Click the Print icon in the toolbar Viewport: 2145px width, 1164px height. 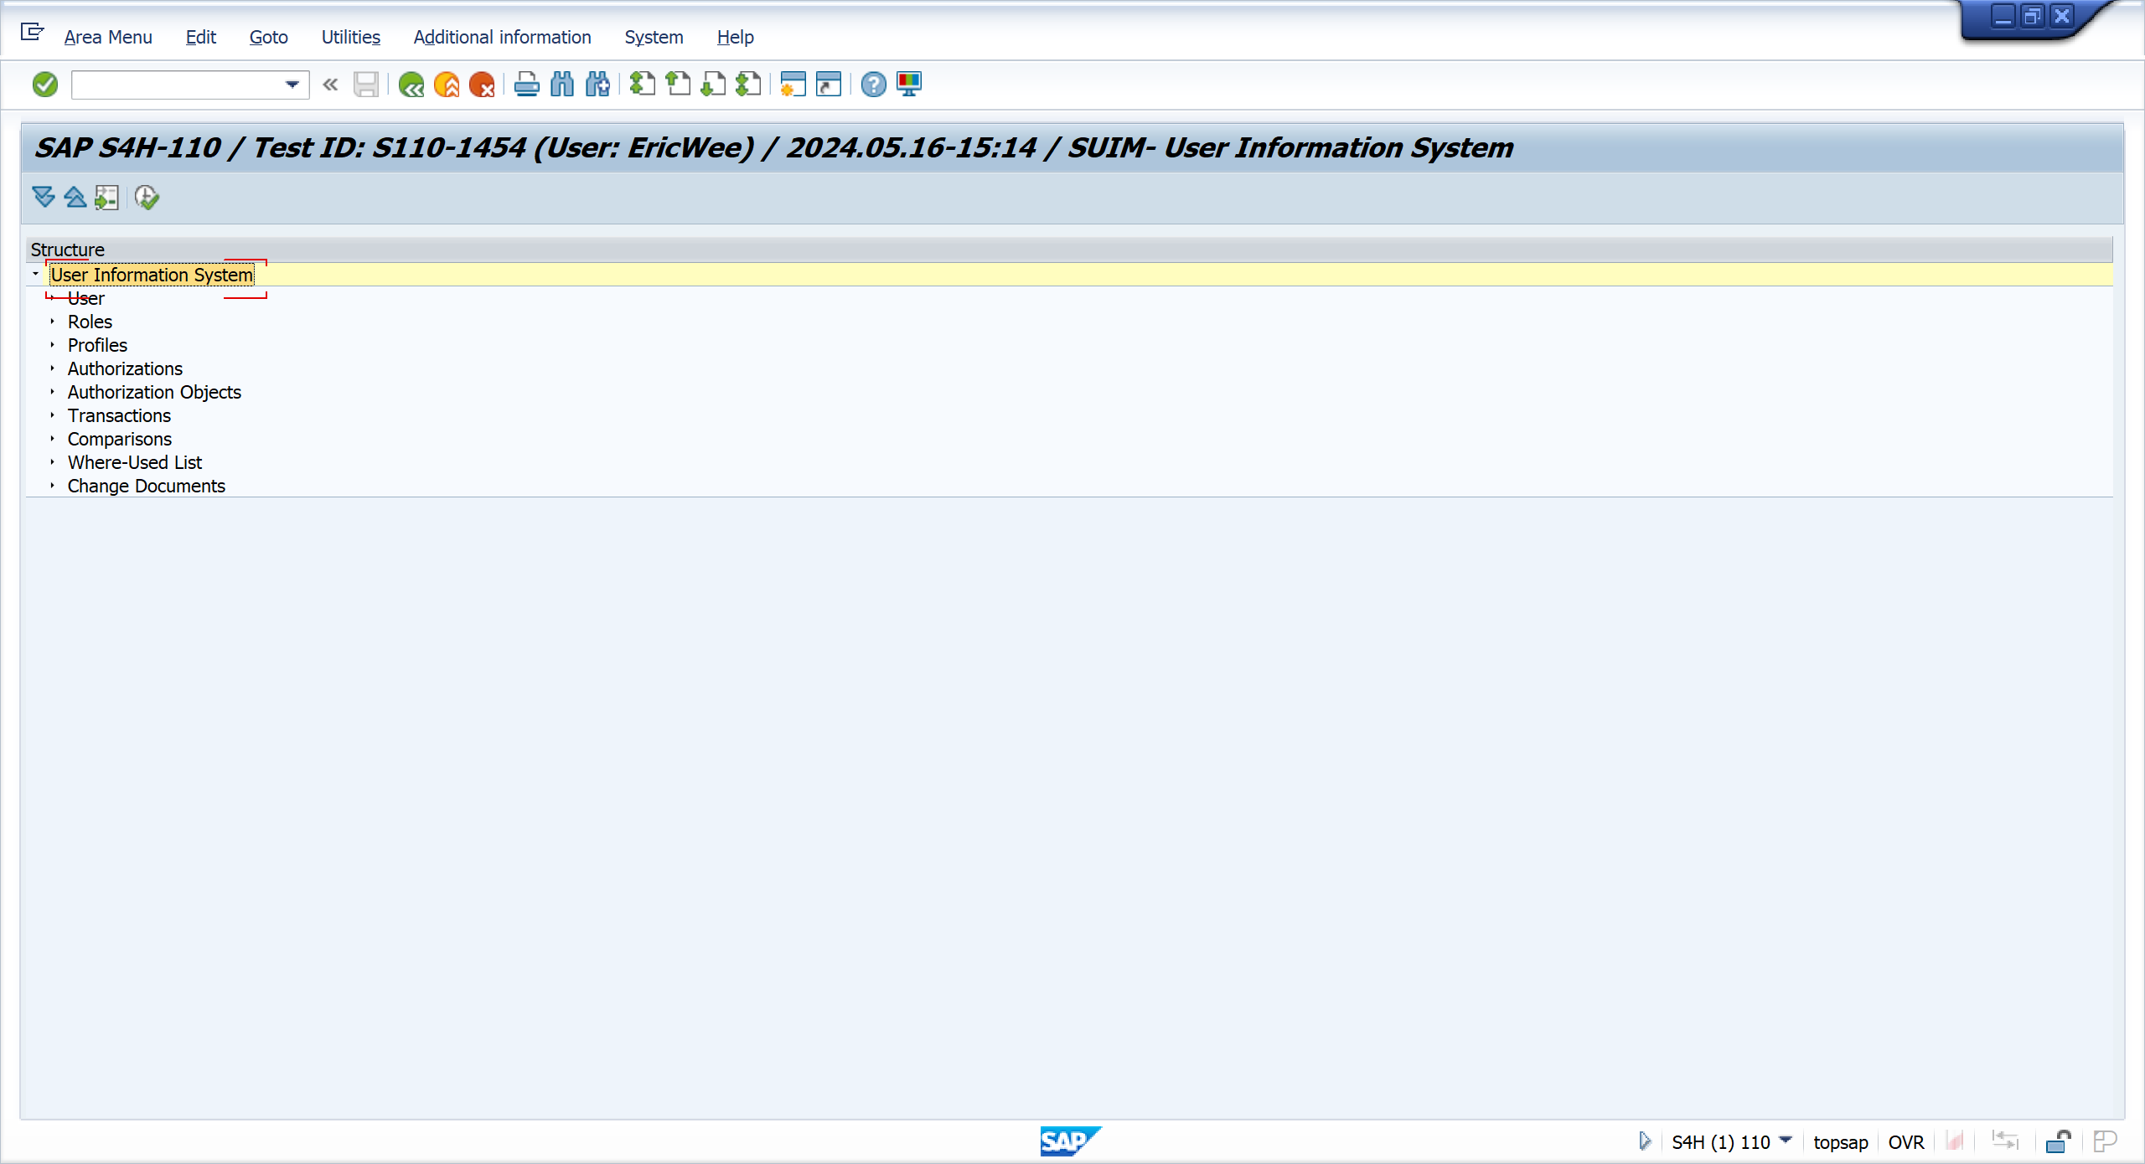[526, 85]
